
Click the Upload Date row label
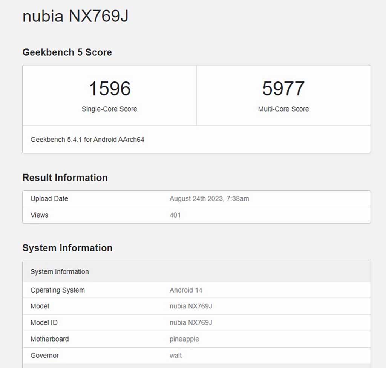tap(49, 199)
